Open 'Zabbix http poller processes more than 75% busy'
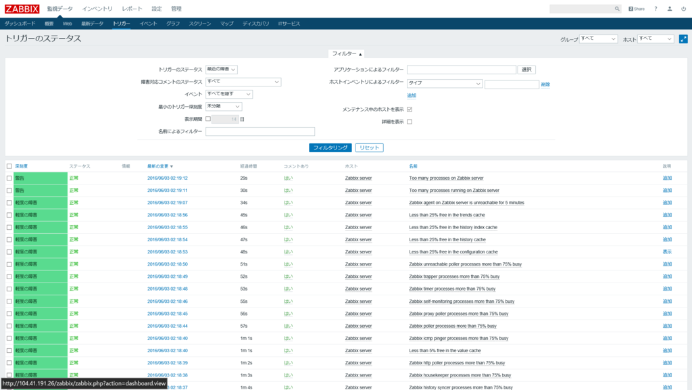 coord(457,363)
